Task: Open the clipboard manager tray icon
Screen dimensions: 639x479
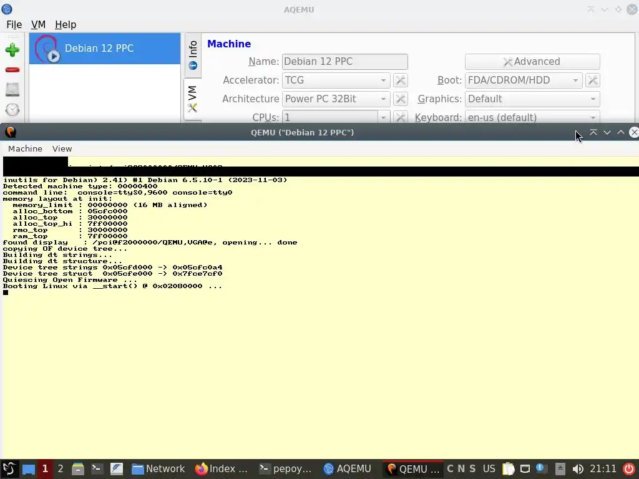Action: coord(508,469)
